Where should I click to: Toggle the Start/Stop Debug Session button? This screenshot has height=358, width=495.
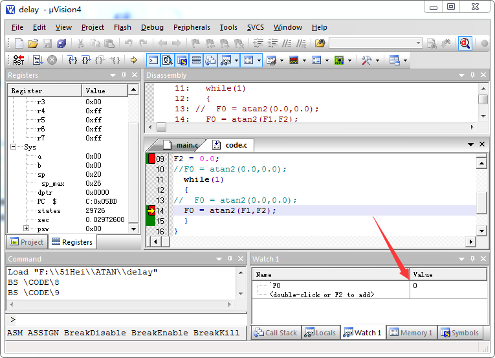pyautogui.click(x=465, y=43)
